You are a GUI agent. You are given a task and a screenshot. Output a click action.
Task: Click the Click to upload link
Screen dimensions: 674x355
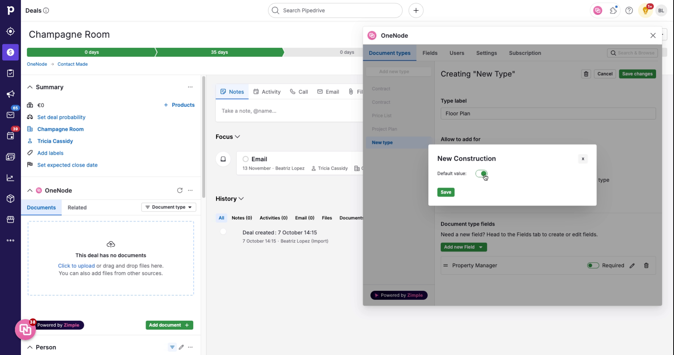point(76,266)
